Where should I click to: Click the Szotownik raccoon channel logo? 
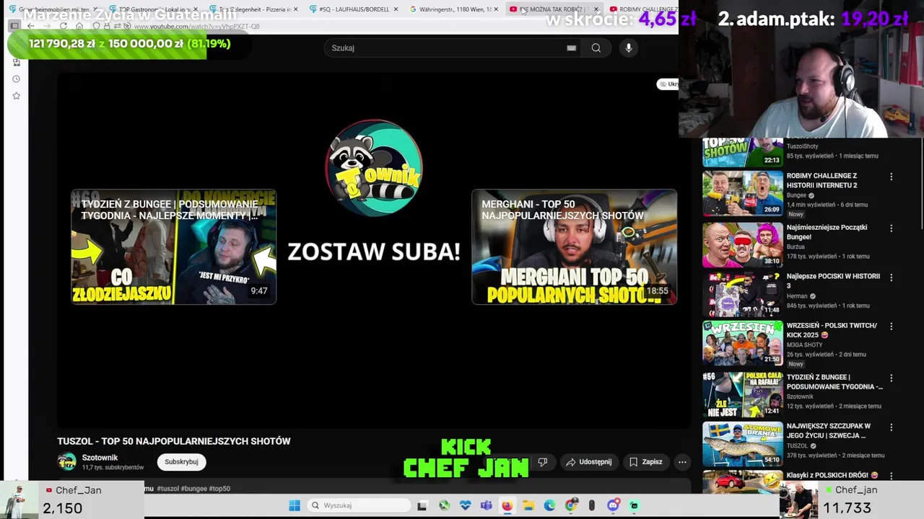(x=373, y=167)
